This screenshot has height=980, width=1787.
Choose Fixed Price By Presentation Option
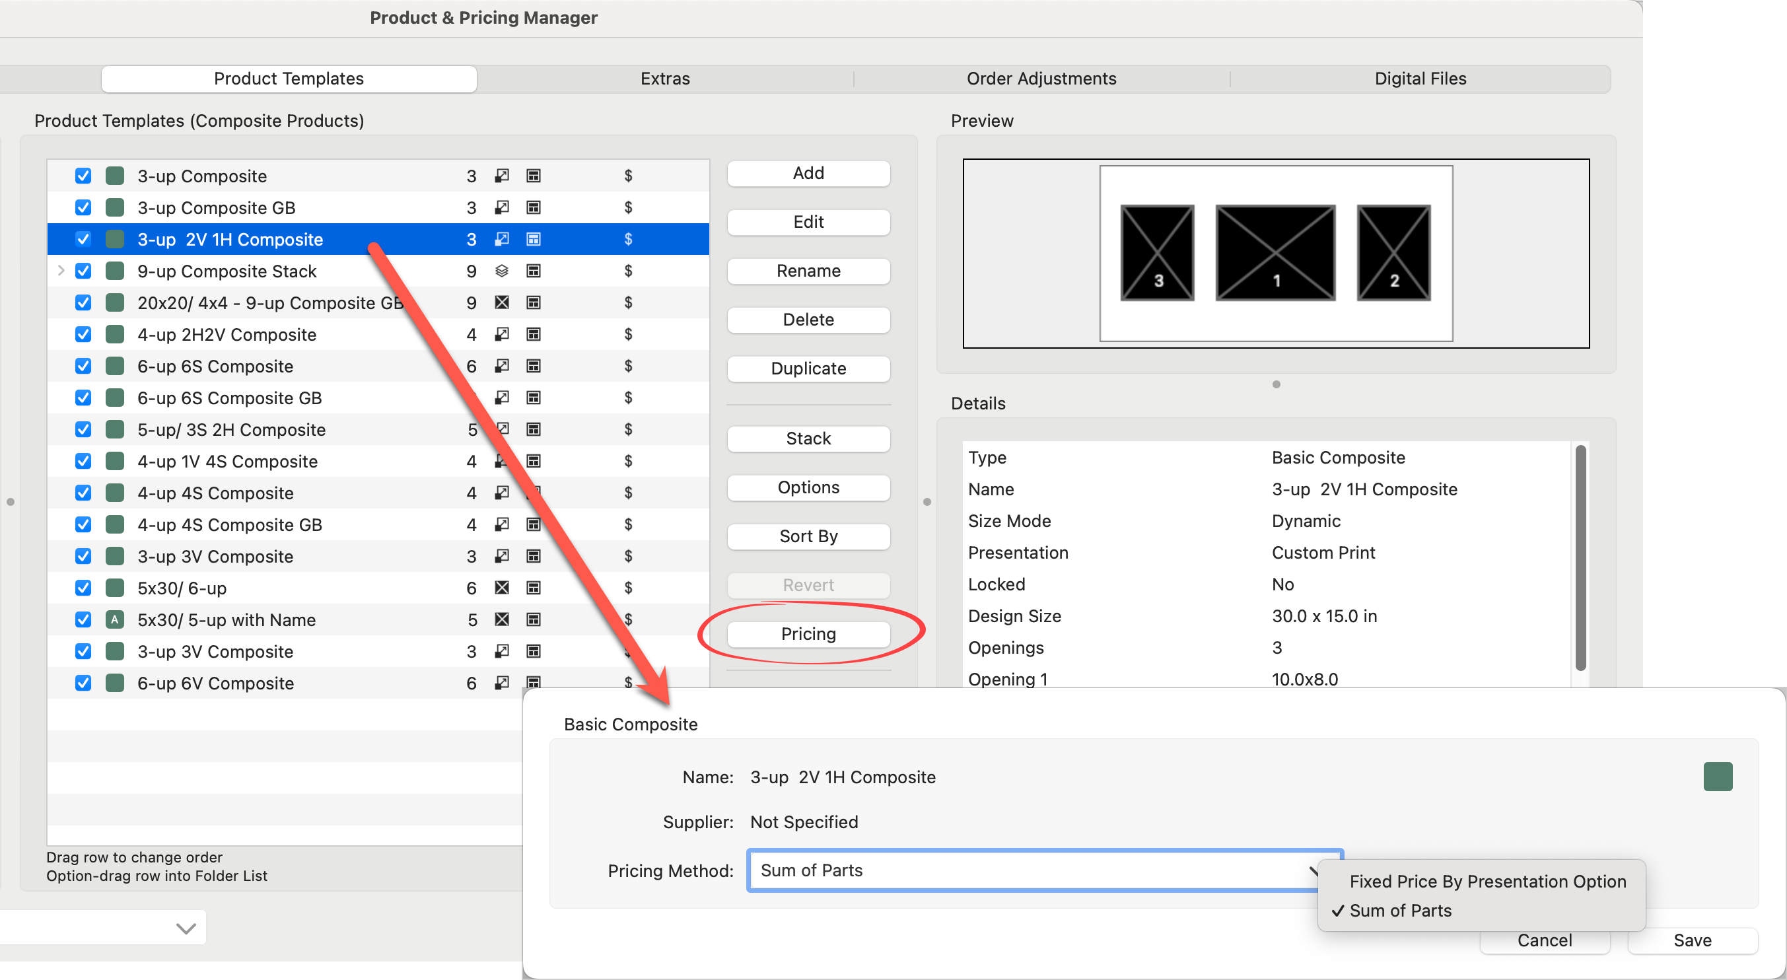(1487, 882)
